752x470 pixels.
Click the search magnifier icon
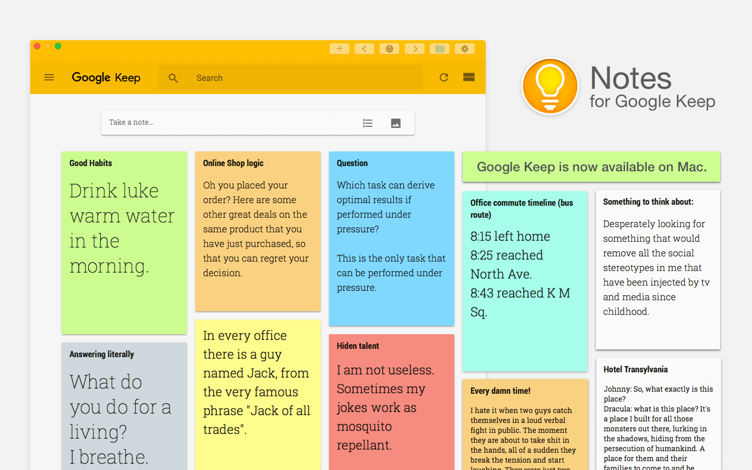(173, 77)
